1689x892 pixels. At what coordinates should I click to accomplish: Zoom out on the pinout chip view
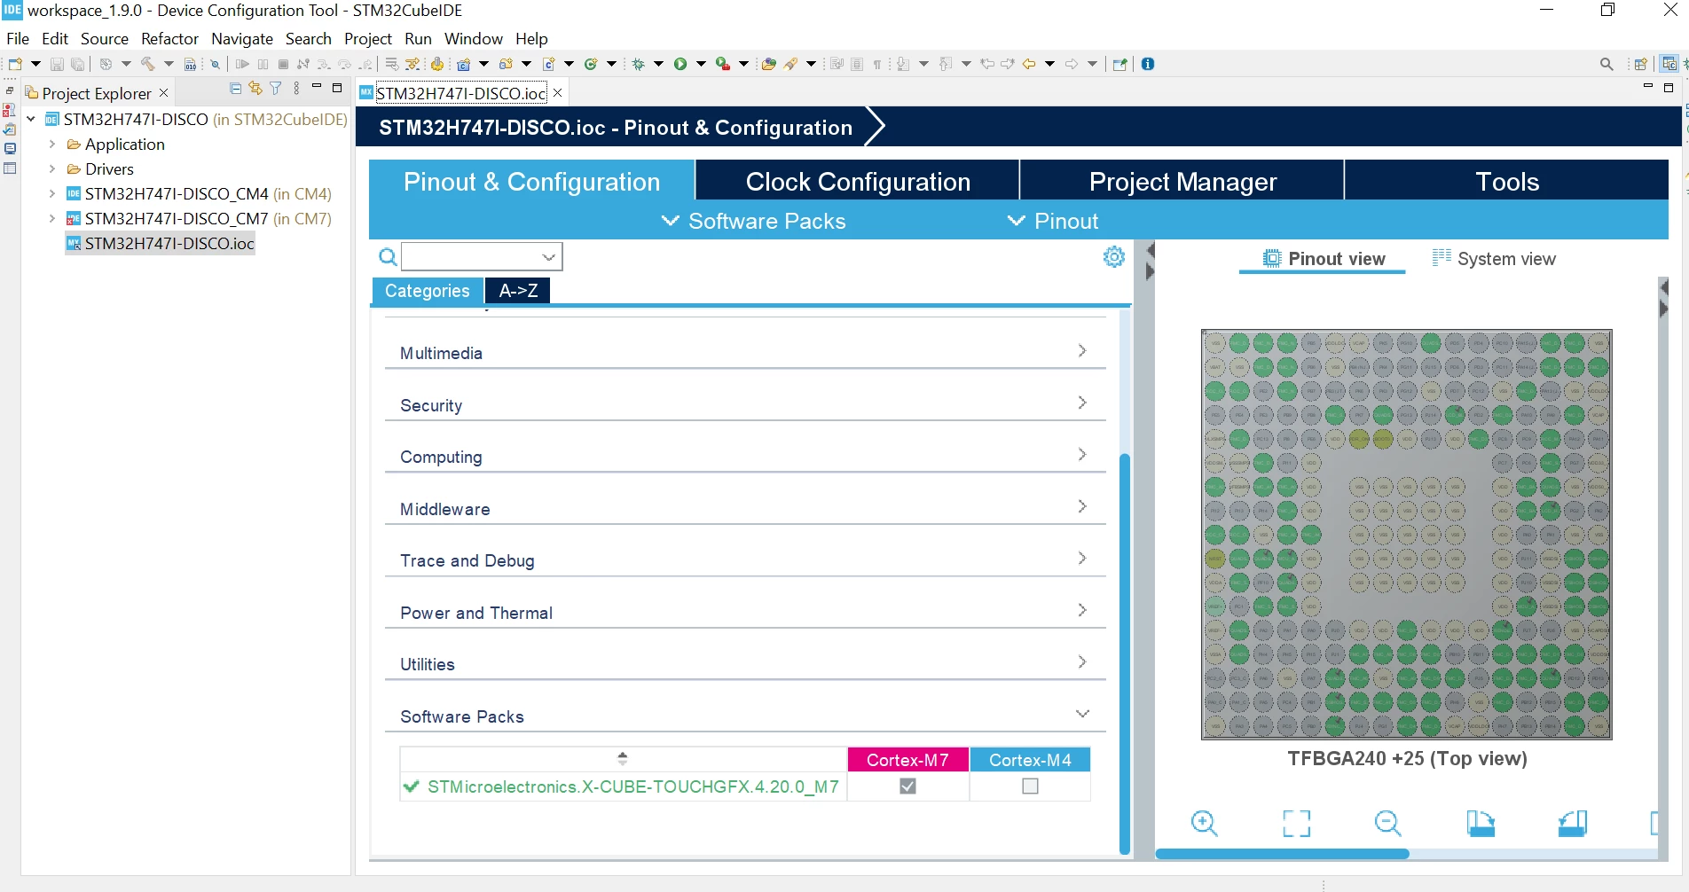coord(1388,823)
